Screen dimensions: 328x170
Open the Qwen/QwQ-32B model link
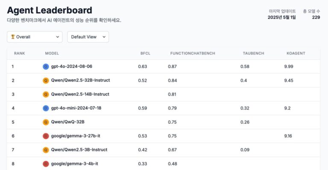[68, 122]
